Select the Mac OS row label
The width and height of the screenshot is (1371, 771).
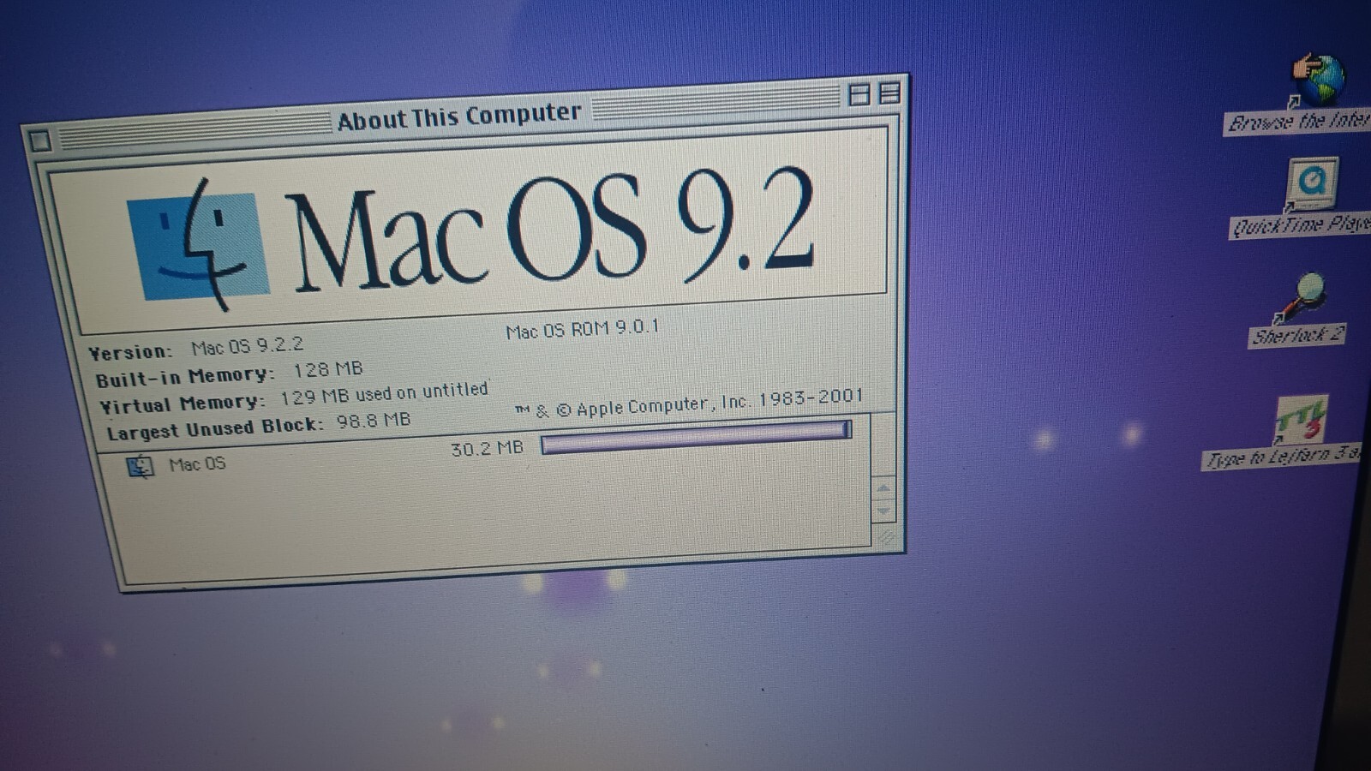point(197,463)
